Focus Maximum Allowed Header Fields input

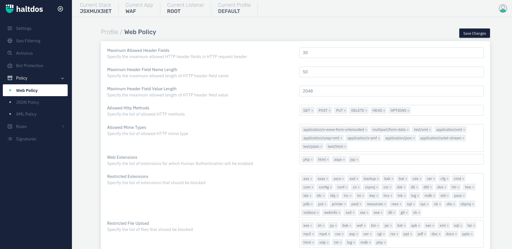coord(391,53)
